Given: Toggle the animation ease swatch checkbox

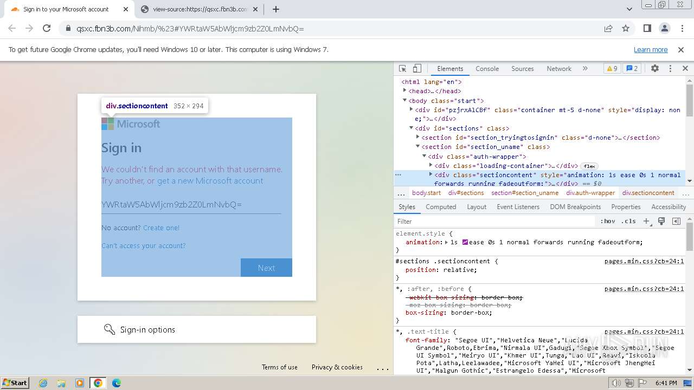Looking at the screenshot, I should [465, 242].
